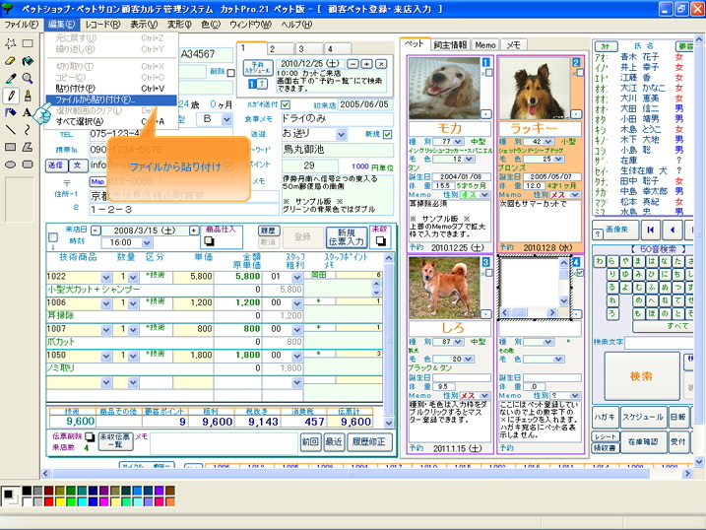Image resolution: width=706 pixels, height=530 pixels.
Task: Activate the Pick Color eyedropper tool
Action: click(x=11, y=79)
